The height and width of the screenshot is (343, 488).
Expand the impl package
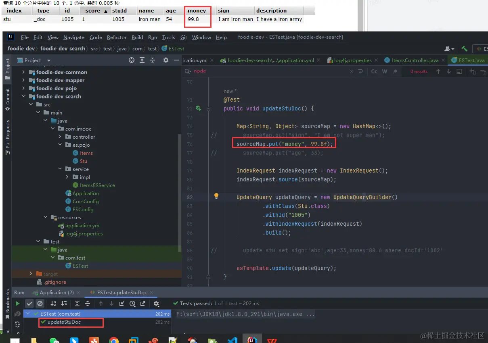tap(67, 177)
